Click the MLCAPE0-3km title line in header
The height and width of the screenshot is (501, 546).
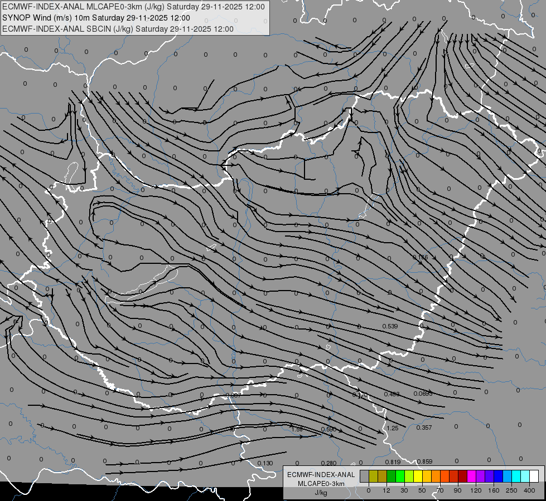133,7
